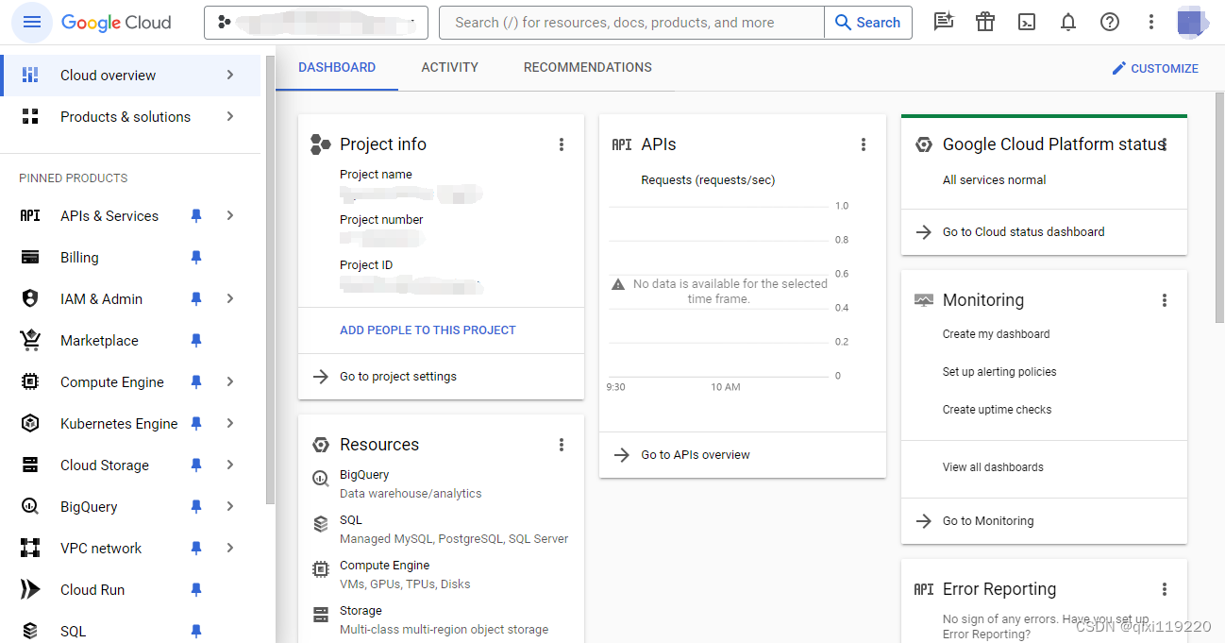Open the free trial gift icon
This screenshot has height=643, width=1225.
(x=985, y=23)
